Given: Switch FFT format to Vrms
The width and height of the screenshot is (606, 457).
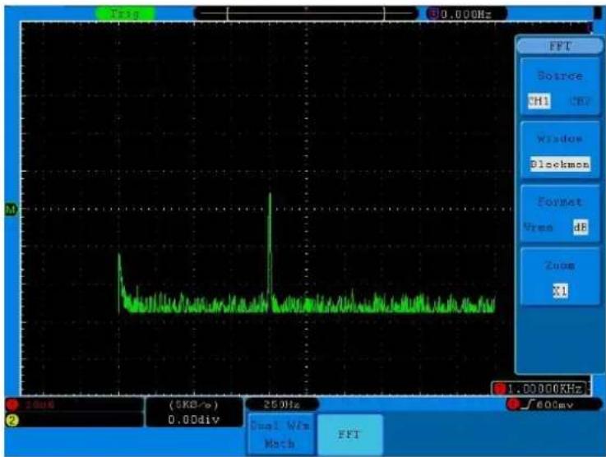Looking at the screenshot, I should pos(538,227).
